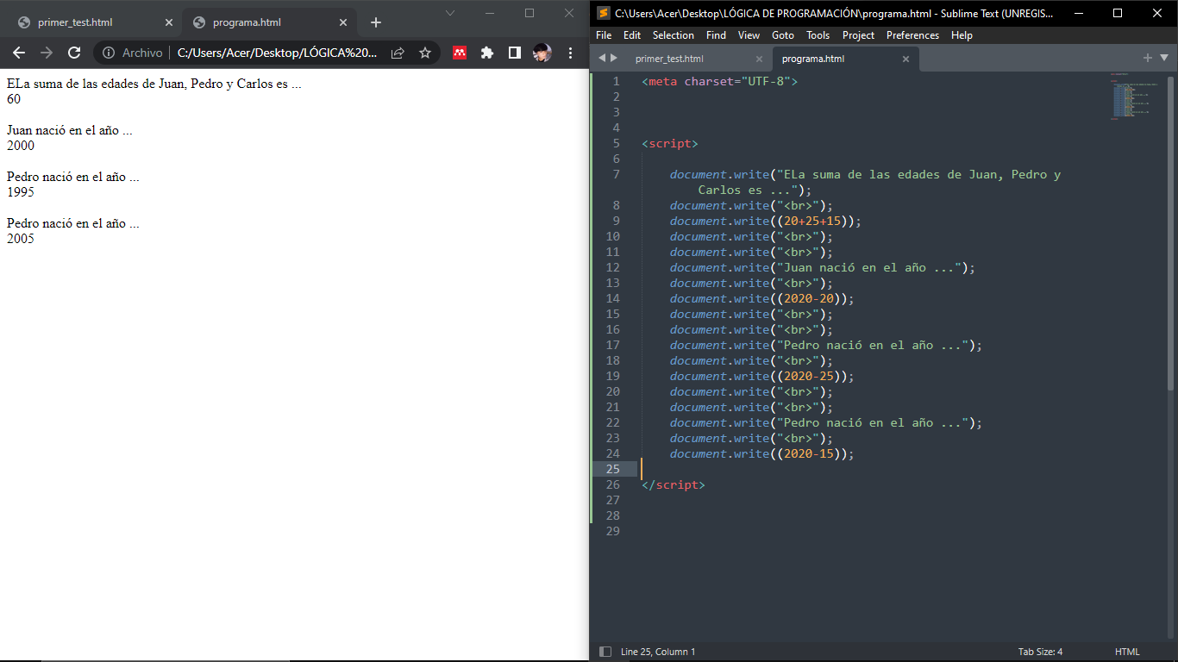Open the Tools menu
The image size is (1178, 662).
(818, 35)
